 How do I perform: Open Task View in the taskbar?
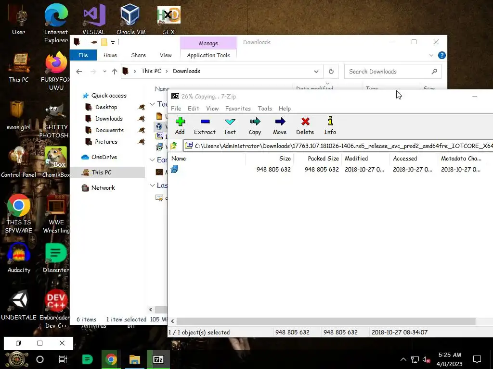click(63, 359)
